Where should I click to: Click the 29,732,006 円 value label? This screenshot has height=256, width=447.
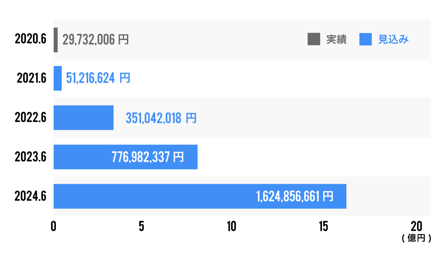click(96, 40)
